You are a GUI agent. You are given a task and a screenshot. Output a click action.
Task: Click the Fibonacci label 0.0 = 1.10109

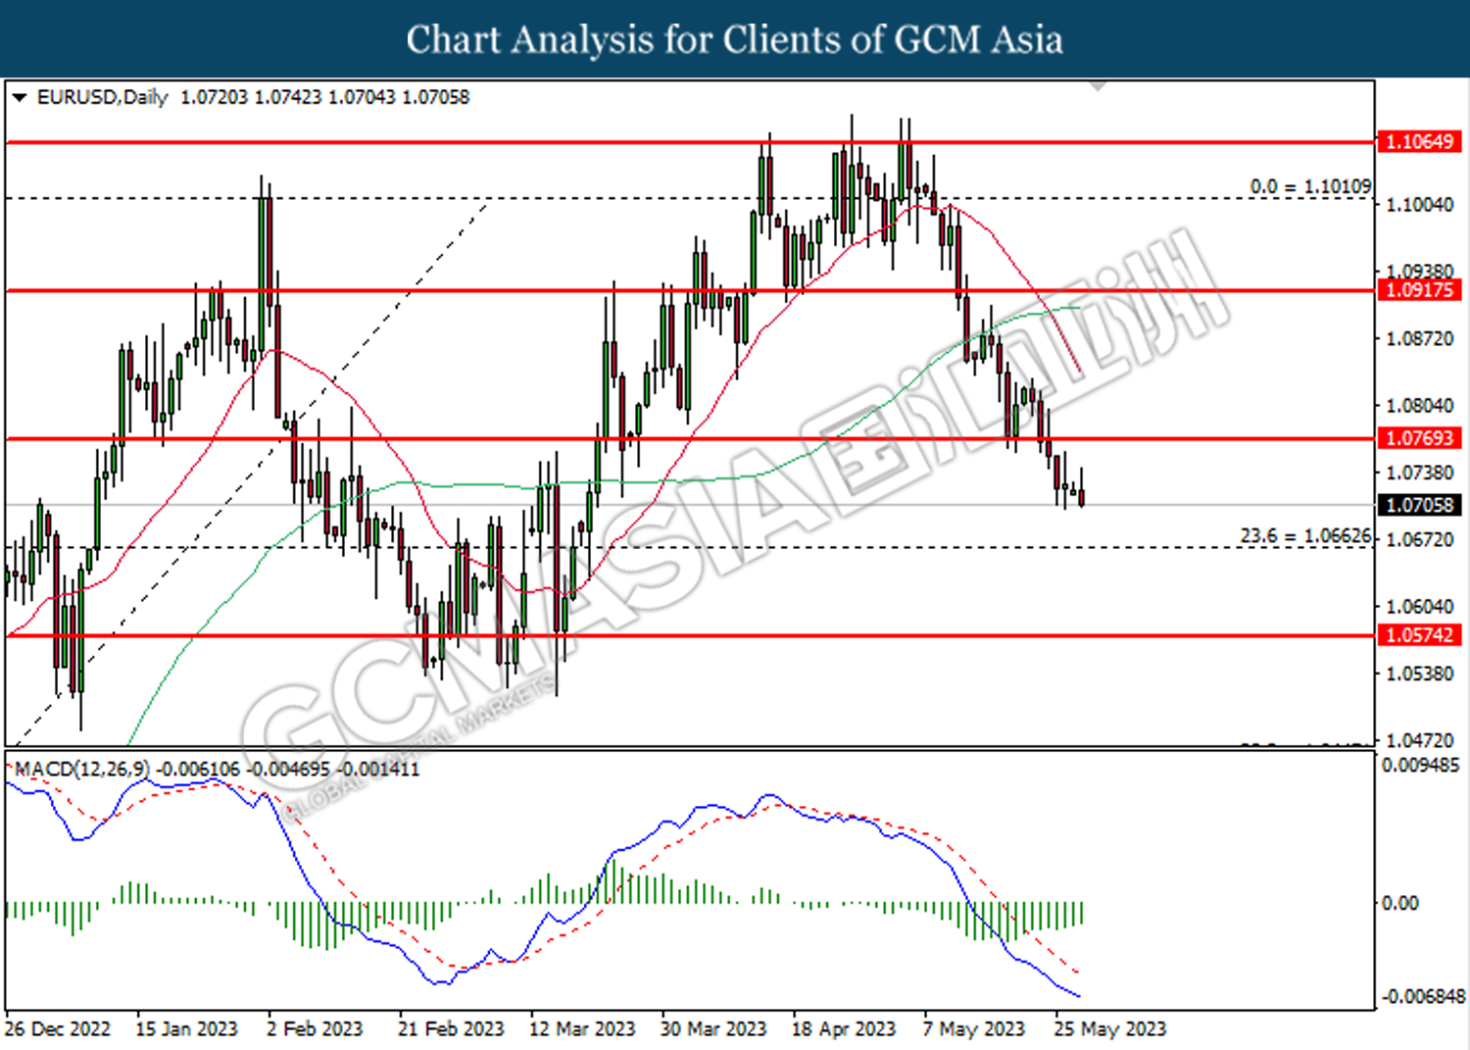(1310, 186)
